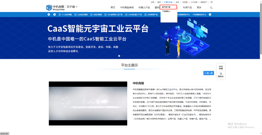262x135 pixels.
Task: Click the grid icon beside 元宇宙机器人产品
Action: tap(126, 15)
